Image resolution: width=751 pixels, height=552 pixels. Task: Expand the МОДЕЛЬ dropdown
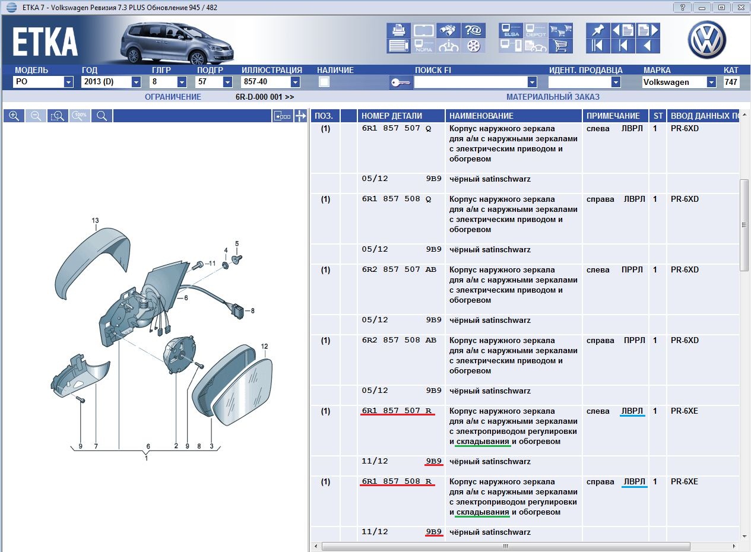(68, 83)
